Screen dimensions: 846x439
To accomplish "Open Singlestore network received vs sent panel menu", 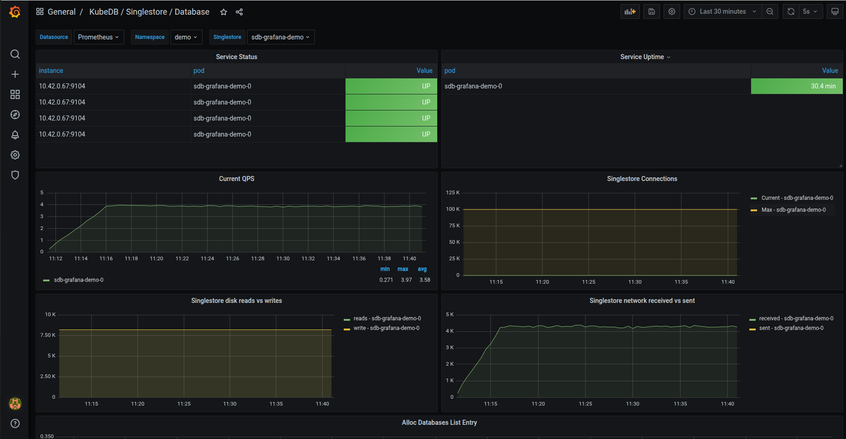I will [642, 301].
